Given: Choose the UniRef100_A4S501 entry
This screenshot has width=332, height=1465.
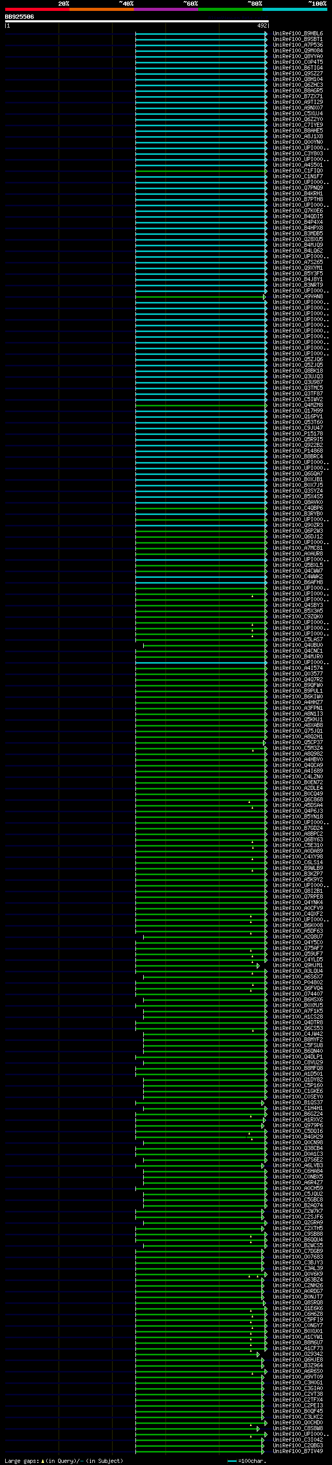Looking at the screenshot, I should click(297, 165).
